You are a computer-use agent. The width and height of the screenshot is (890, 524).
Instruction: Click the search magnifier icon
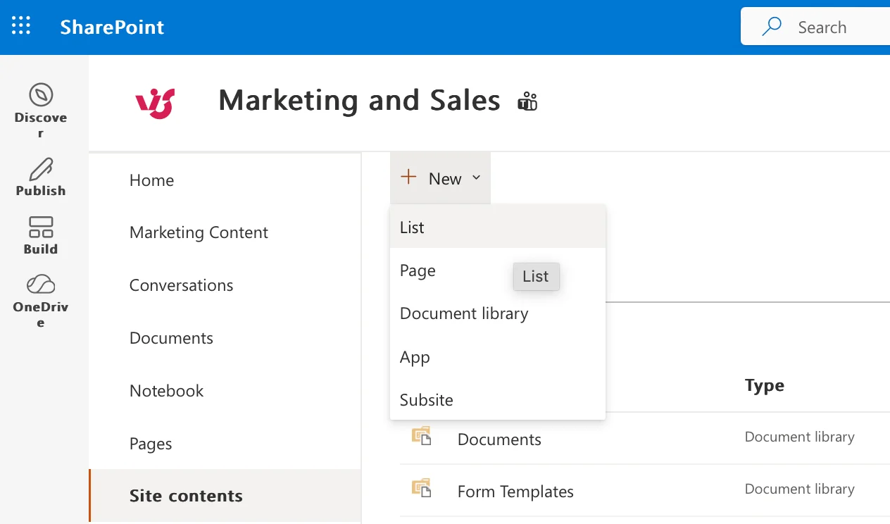click(772, 27)
